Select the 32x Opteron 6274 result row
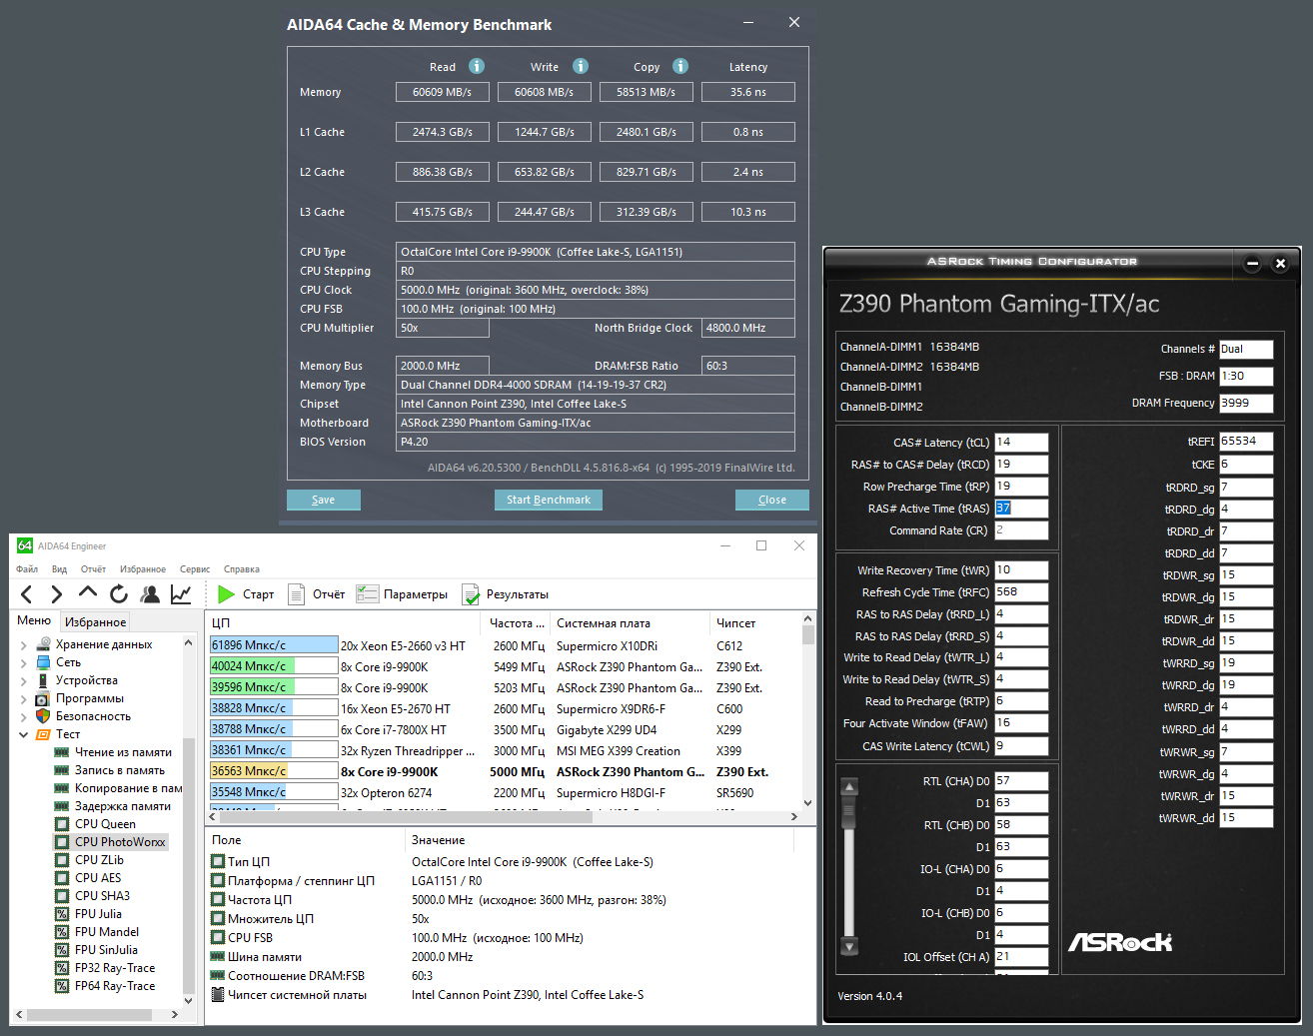 (x=504, y=792)
